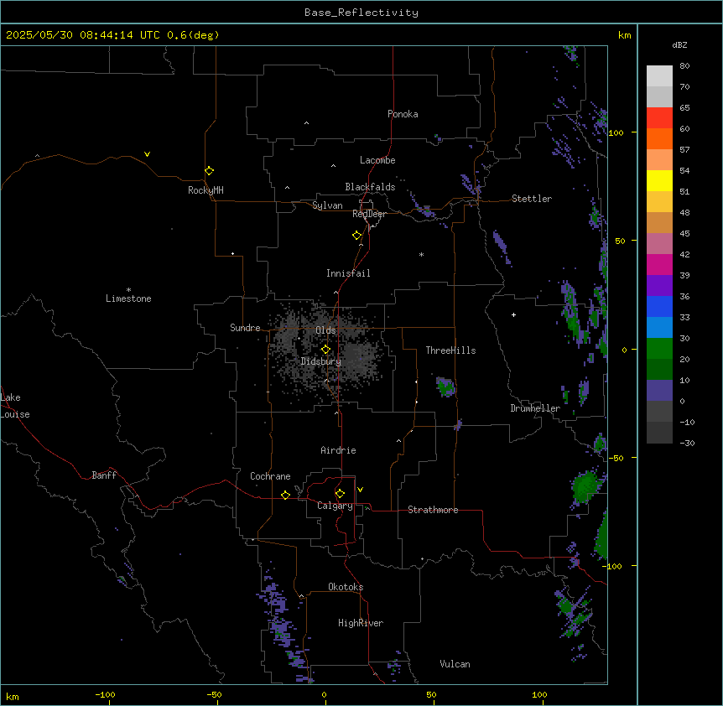Screen dimensions: 723x706
Task: Click the bottom axis tick label 50
Action: pyautogui.click(x=431, y=694)
